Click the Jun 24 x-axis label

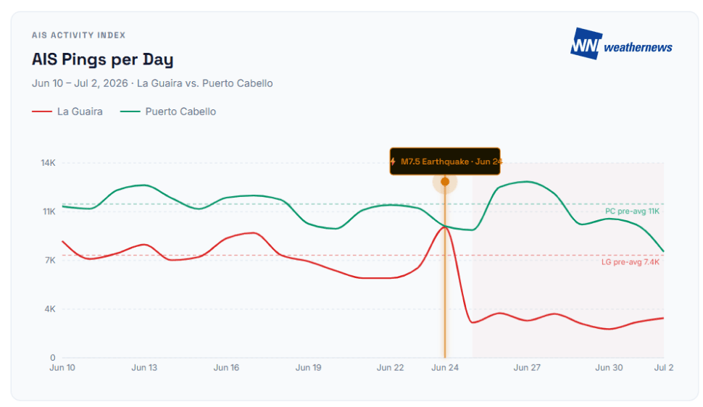click(445, 368)
